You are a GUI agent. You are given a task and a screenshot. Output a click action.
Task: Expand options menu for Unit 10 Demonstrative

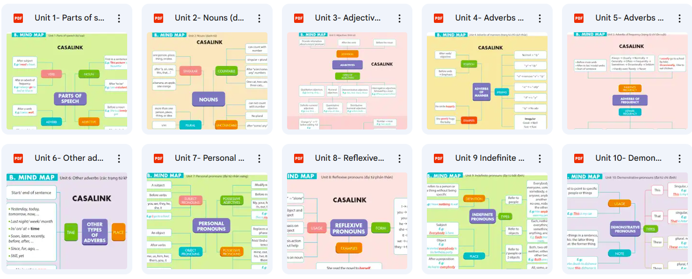(x=679, y=158)
